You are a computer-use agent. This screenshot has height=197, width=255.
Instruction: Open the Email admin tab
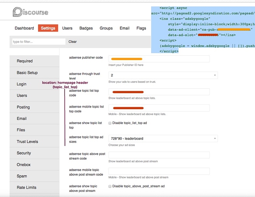(x=125, y=28)
